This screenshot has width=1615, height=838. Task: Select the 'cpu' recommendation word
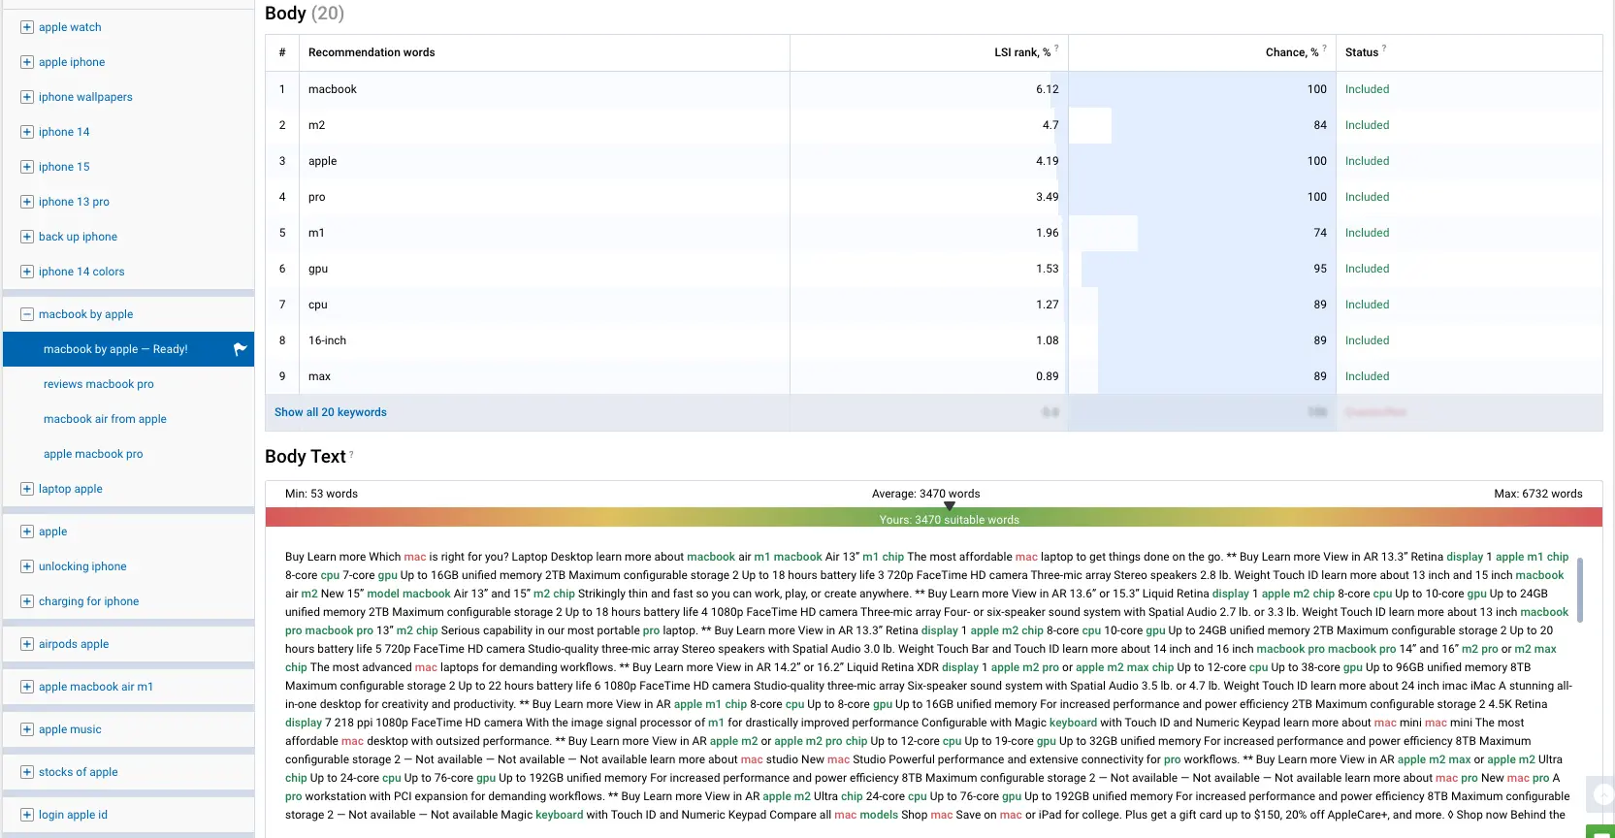point(318,305)
